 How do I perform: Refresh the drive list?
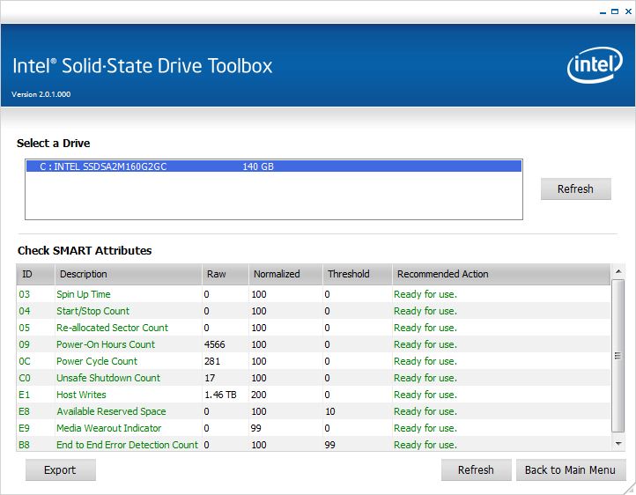click(575, 188)
